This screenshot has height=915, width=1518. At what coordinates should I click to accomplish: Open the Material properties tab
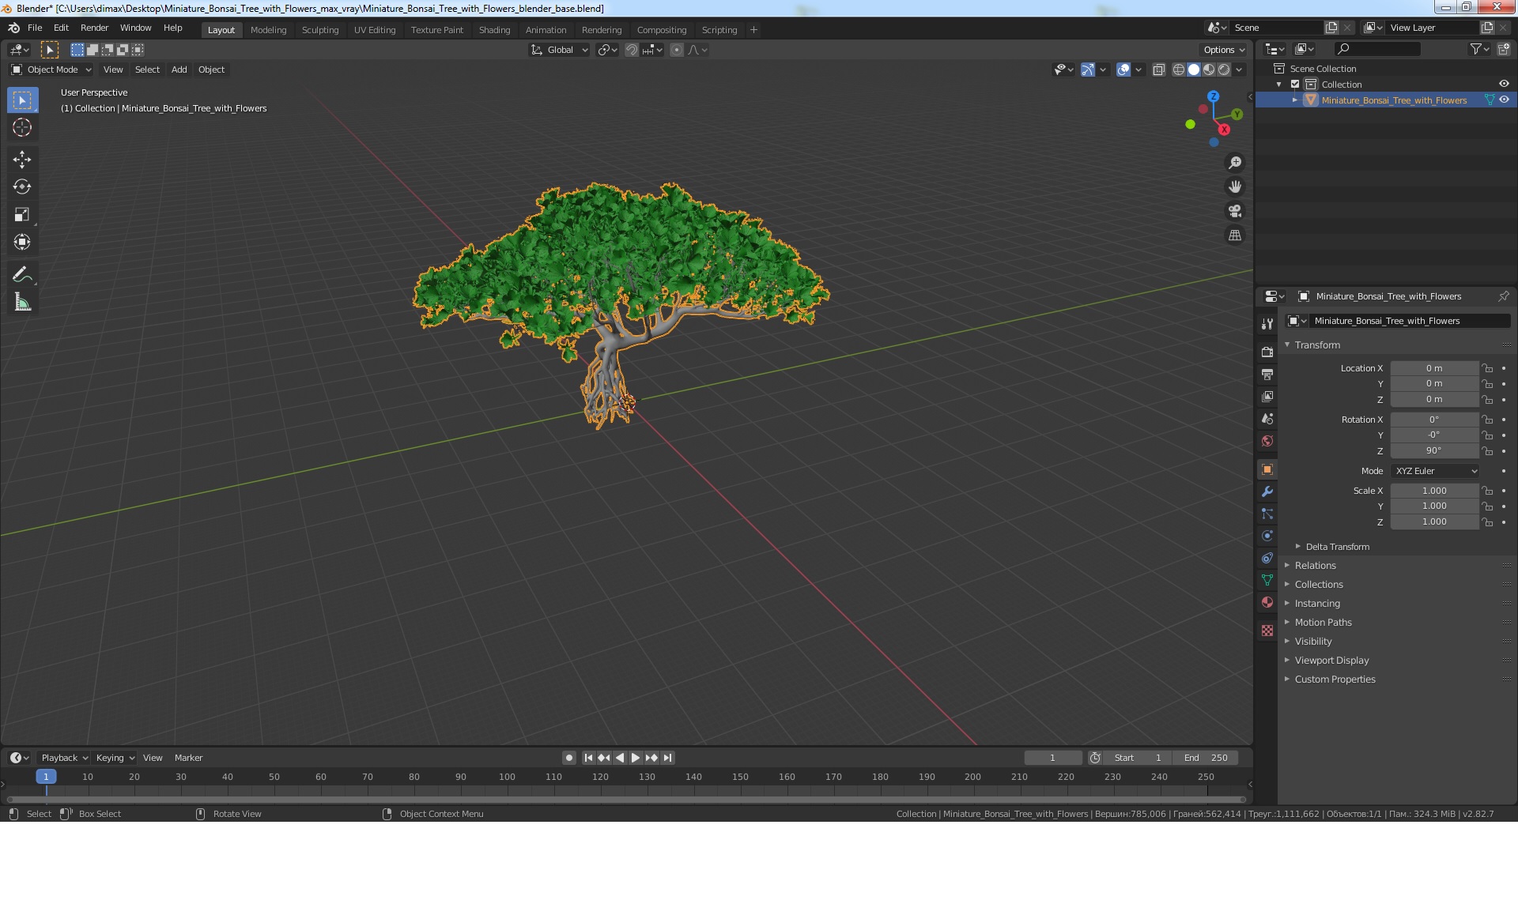click(1267, 602)
